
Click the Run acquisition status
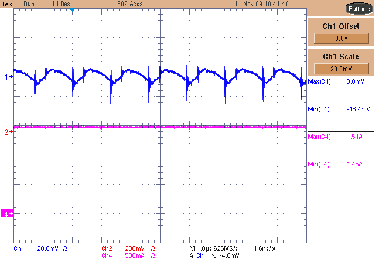point(29,4)
